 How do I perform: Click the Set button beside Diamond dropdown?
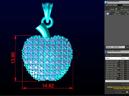(127, 47)
